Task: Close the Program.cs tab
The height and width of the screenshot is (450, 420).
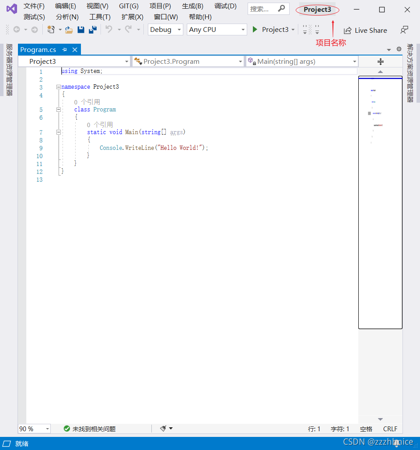Action: pos(75,50)
